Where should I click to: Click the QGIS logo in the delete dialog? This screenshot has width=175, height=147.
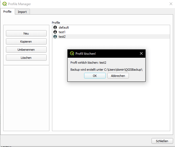click(x=72, y=53)
